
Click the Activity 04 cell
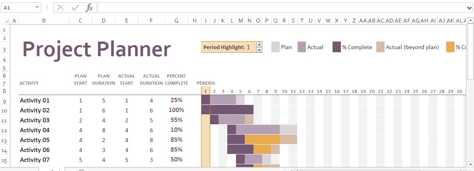[x=44, y=130]
